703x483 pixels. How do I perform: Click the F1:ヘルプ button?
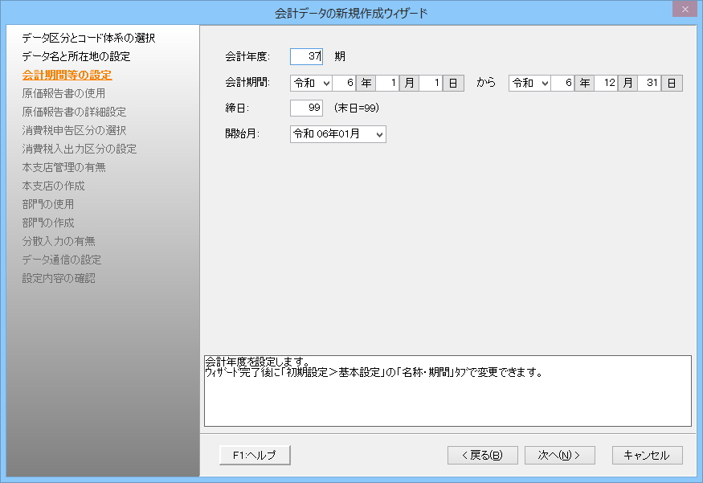coord(255,455)
